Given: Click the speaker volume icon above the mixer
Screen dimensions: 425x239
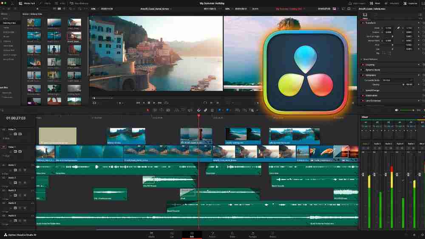Looking at the screenshot, I should coord(397,110).
